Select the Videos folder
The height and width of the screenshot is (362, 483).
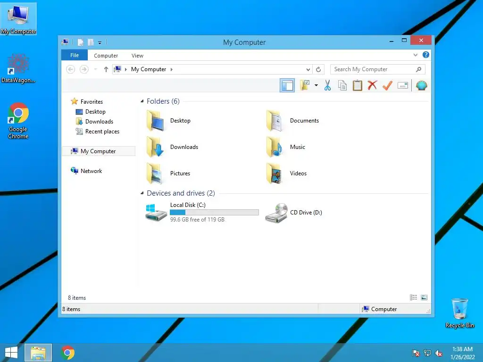286,173
